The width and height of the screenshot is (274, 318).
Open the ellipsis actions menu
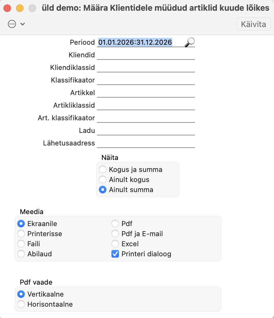pyautogui.click(x=12, y=24)
